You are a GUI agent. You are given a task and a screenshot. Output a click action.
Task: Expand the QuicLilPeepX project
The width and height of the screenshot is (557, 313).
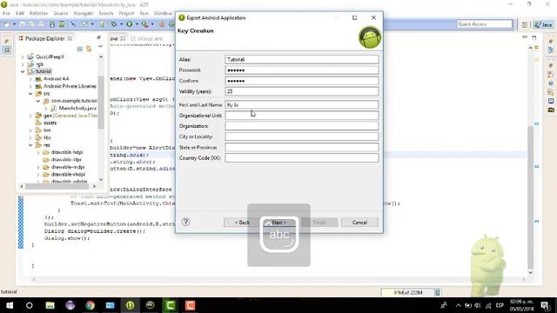23,57
